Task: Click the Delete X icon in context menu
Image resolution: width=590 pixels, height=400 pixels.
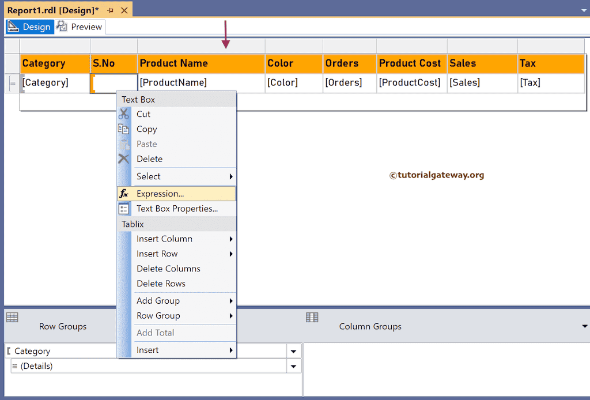Action: [x=124, y=159]
